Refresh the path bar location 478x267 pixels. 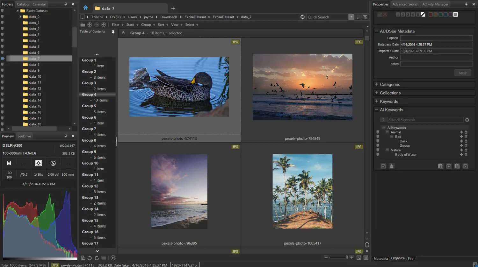pos(302,17)
